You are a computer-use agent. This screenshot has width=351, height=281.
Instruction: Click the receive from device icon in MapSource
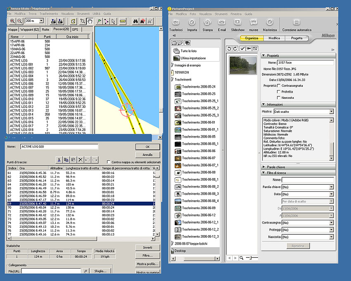(x=60, y=21)
